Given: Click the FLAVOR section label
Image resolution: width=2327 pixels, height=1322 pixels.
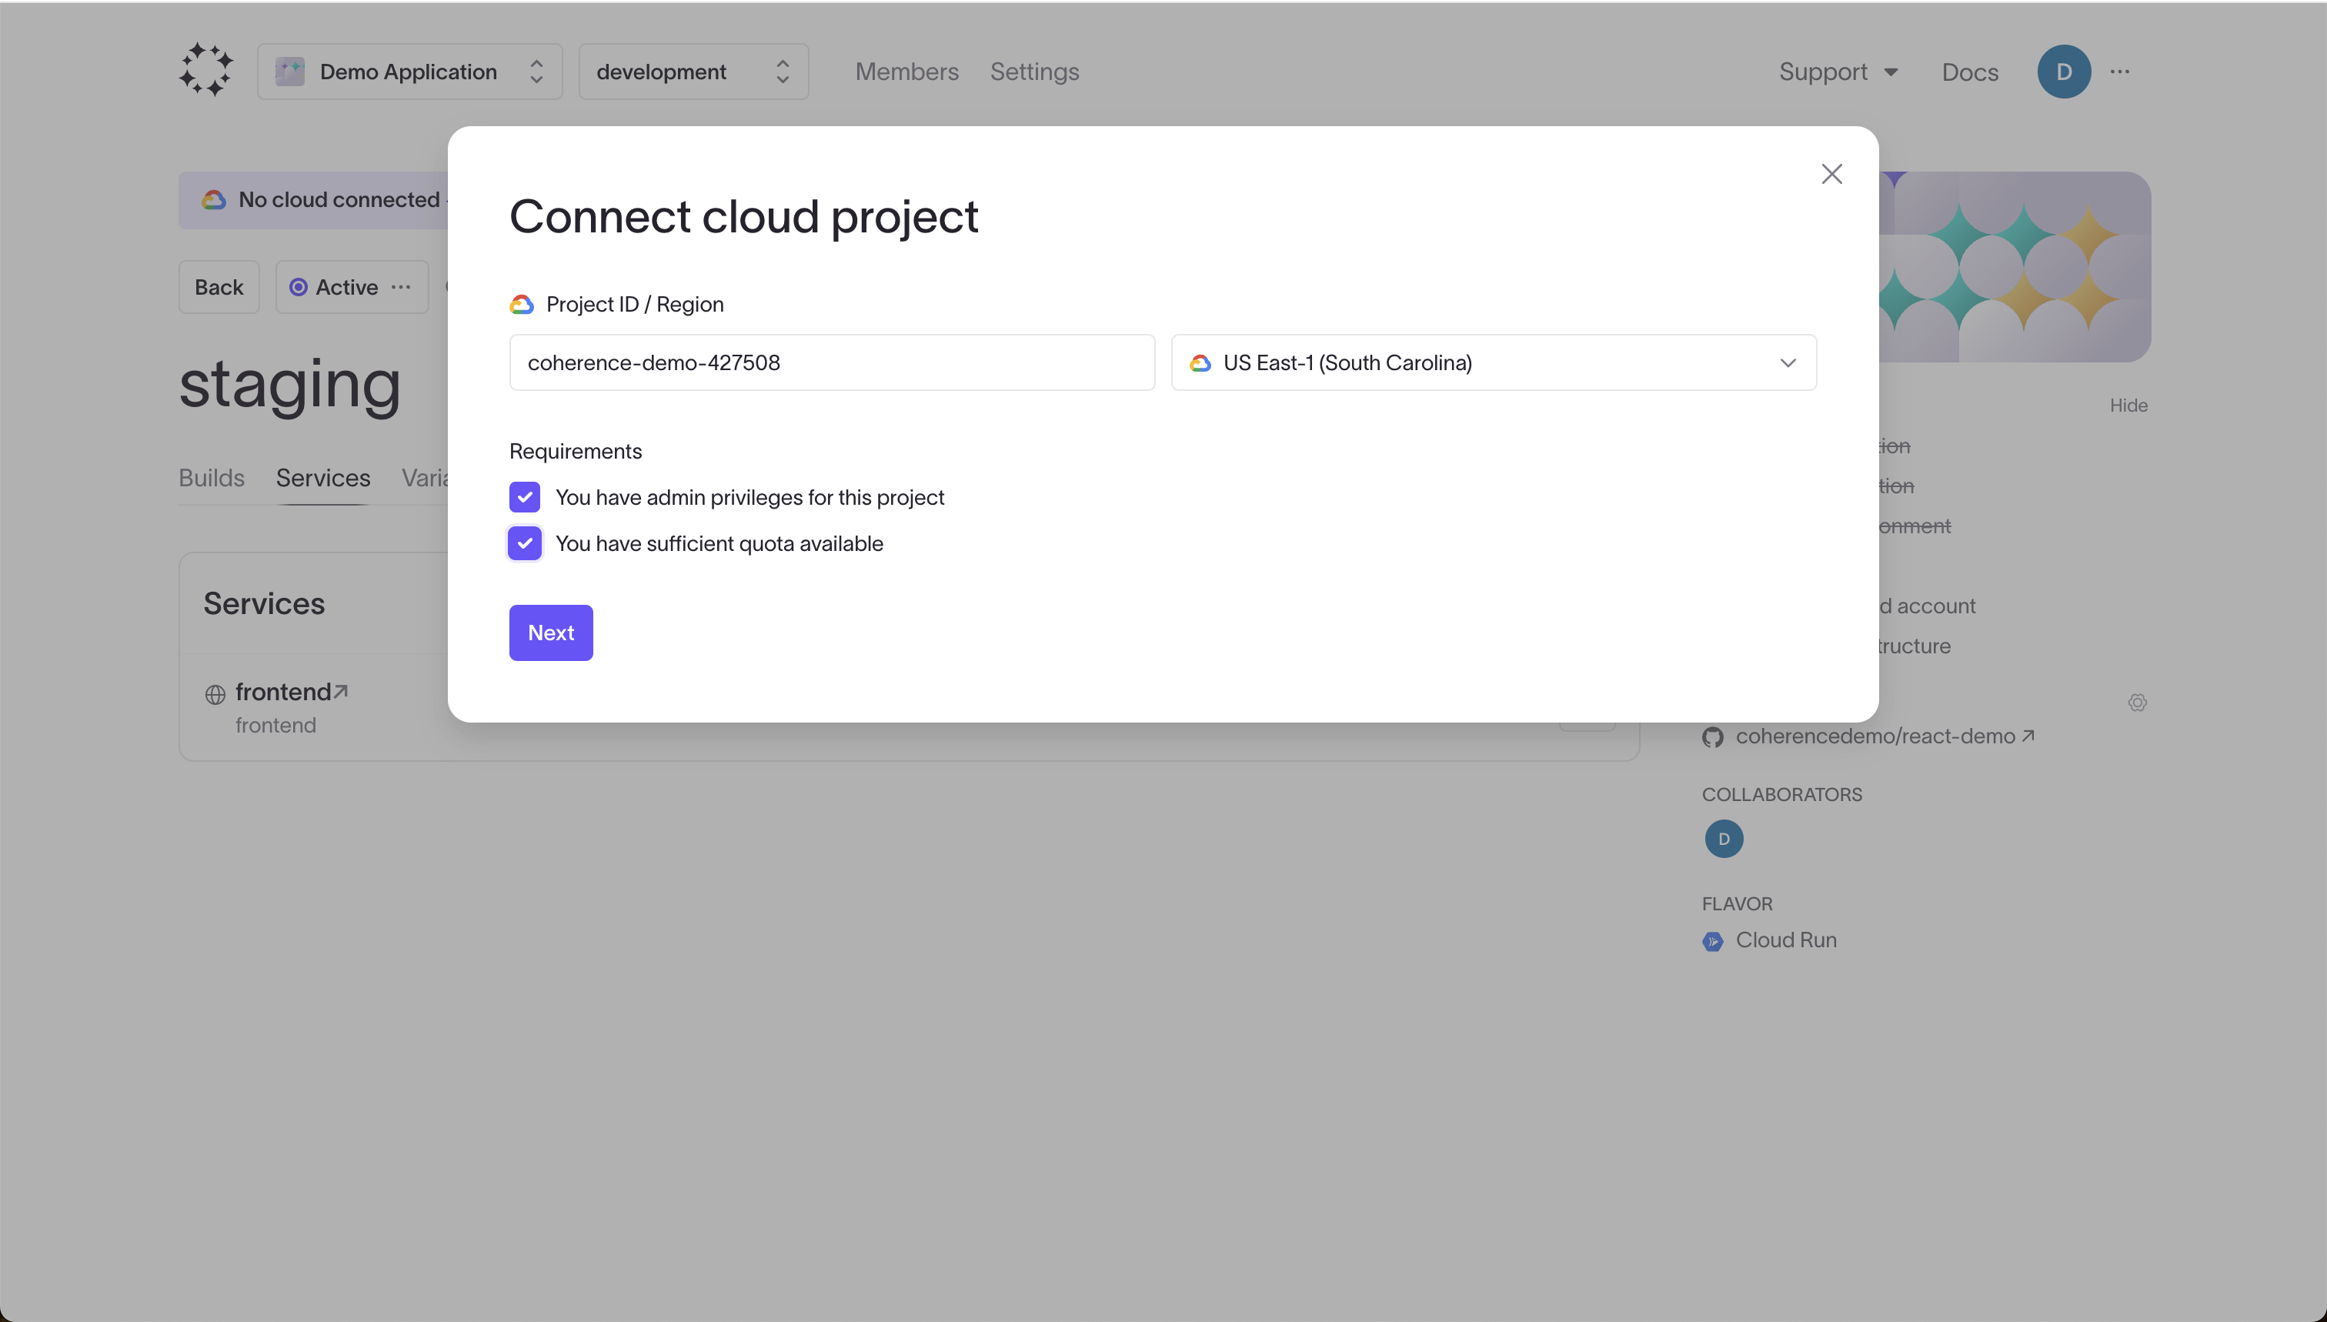Looking at the screenshot, I should tap(1737, 904).
